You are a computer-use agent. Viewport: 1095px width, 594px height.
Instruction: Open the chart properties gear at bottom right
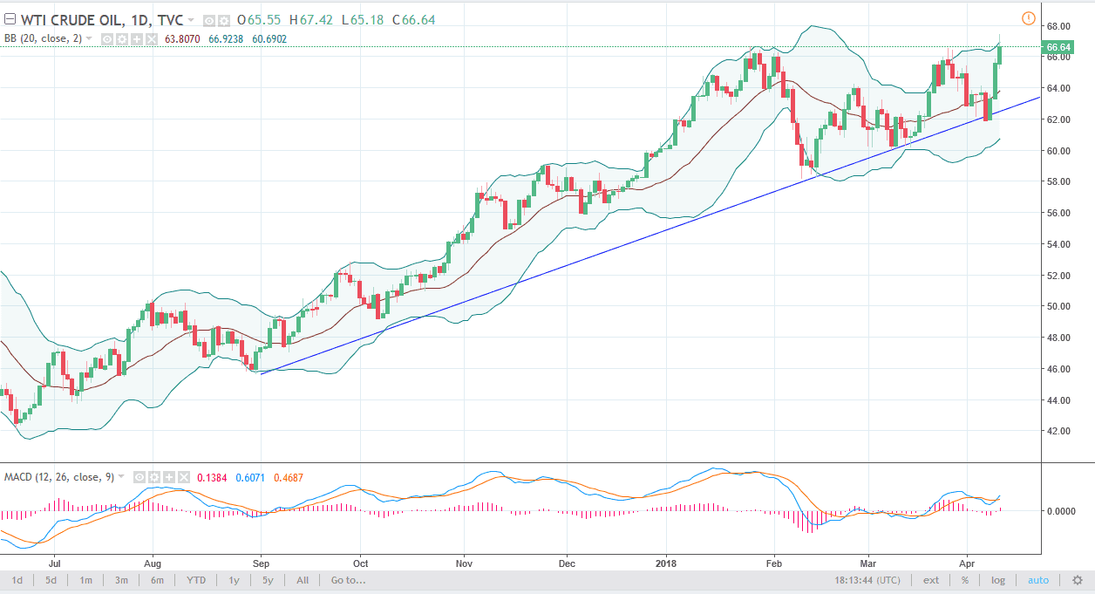[1078, 580]
